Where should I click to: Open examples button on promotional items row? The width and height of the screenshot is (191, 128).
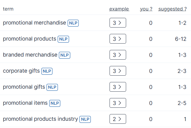coord(118,103)
